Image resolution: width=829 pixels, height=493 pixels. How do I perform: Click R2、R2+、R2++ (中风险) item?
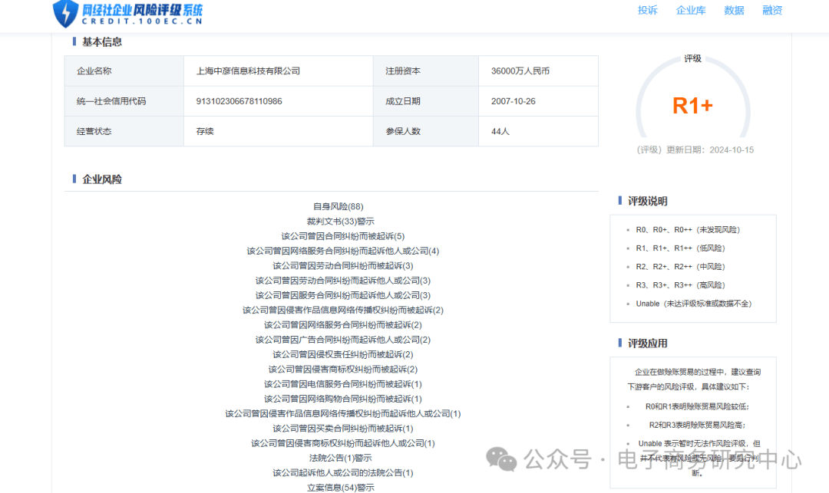[x=680, y=267]
